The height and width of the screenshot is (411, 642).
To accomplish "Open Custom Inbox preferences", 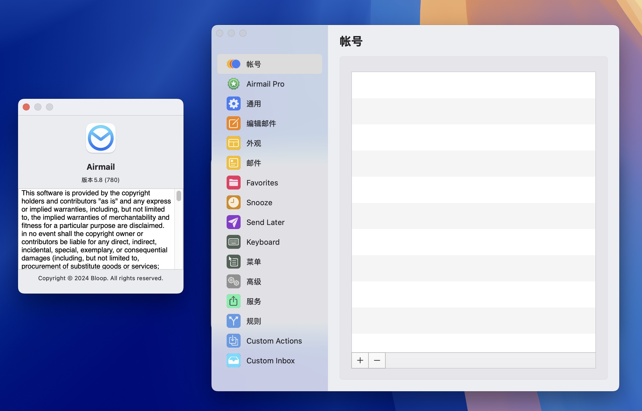I will click(x=270, y=360).
